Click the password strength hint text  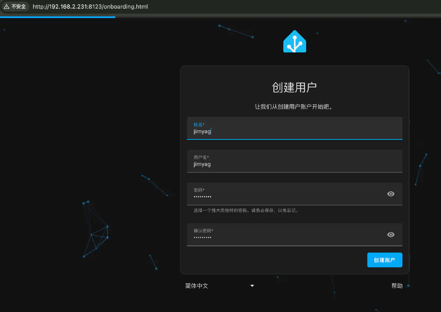click(246, 211)
